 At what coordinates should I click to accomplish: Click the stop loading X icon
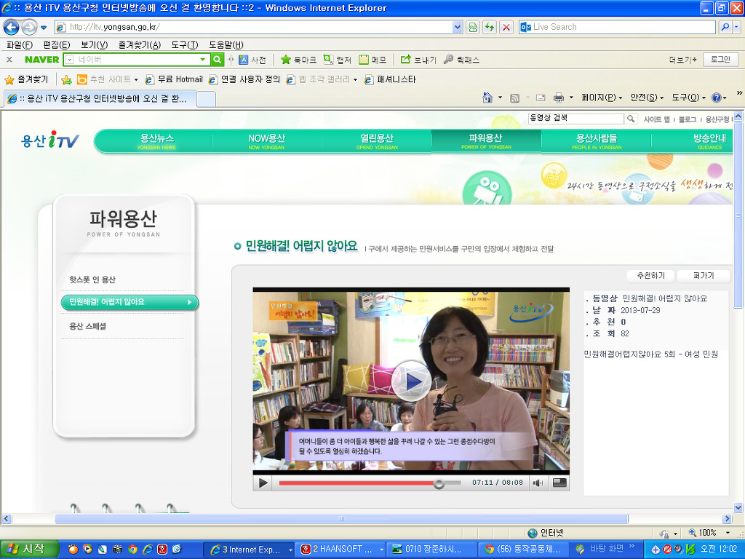[506, 27]
